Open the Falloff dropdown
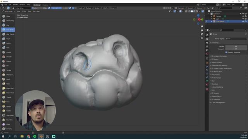 click(x=105, y=8)
